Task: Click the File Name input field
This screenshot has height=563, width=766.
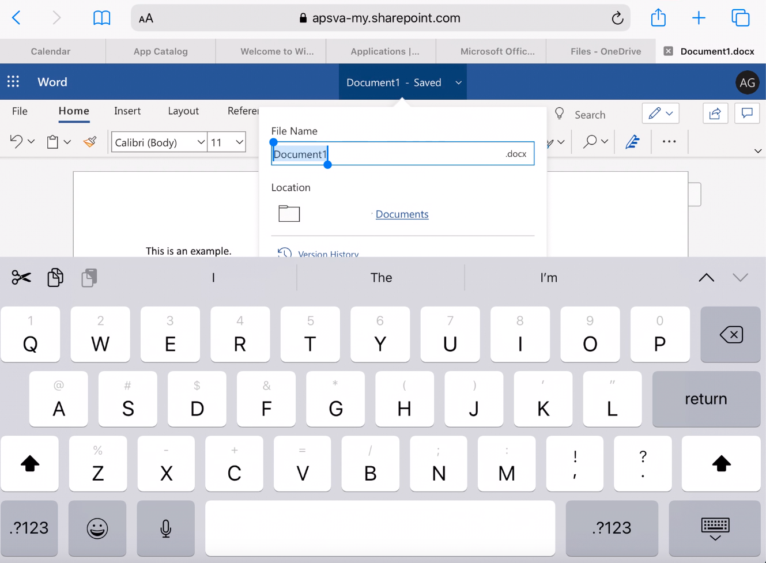Action: coord(403,154)
